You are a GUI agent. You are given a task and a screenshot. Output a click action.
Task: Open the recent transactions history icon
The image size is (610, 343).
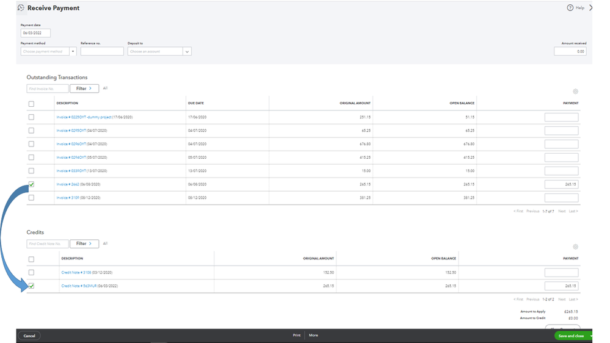point(21,8)
